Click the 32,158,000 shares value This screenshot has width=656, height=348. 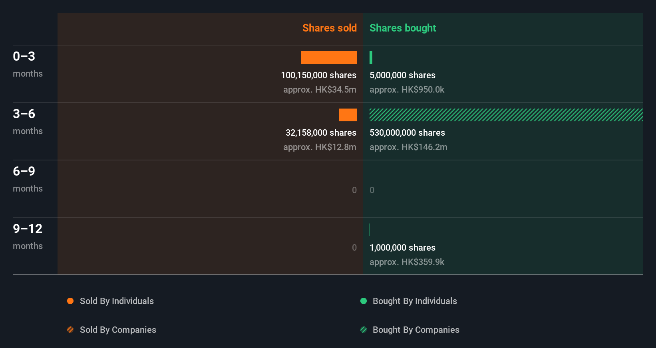[x=321, y=133]
